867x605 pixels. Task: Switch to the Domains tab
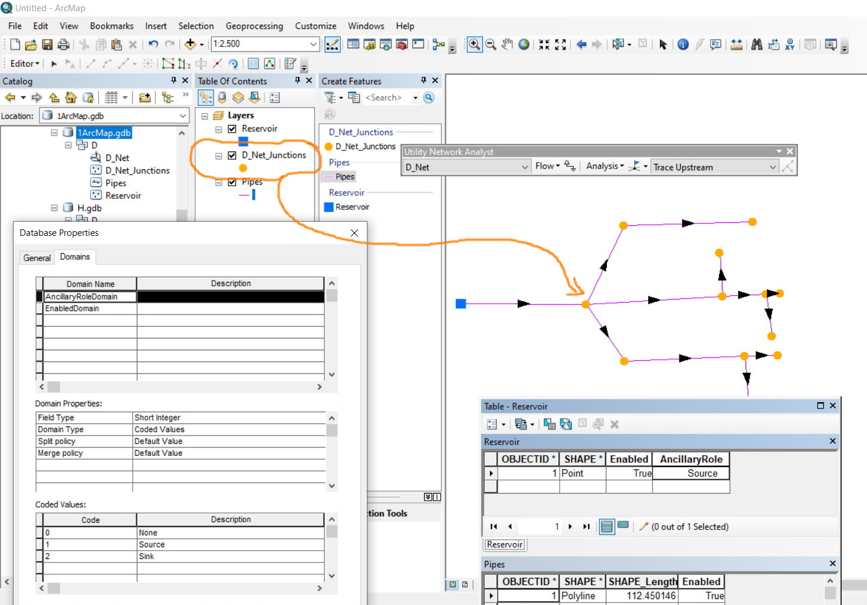pyautogui.click(x=75, y=257)
